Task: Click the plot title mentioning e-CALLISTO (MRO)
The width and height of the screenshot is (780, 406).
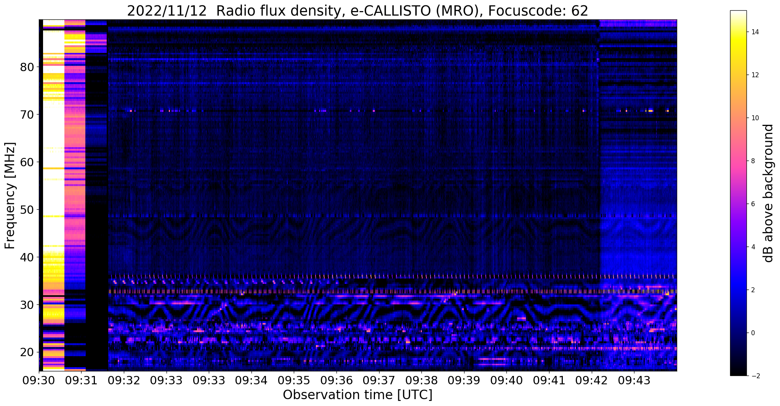Action: coord(357,11)
